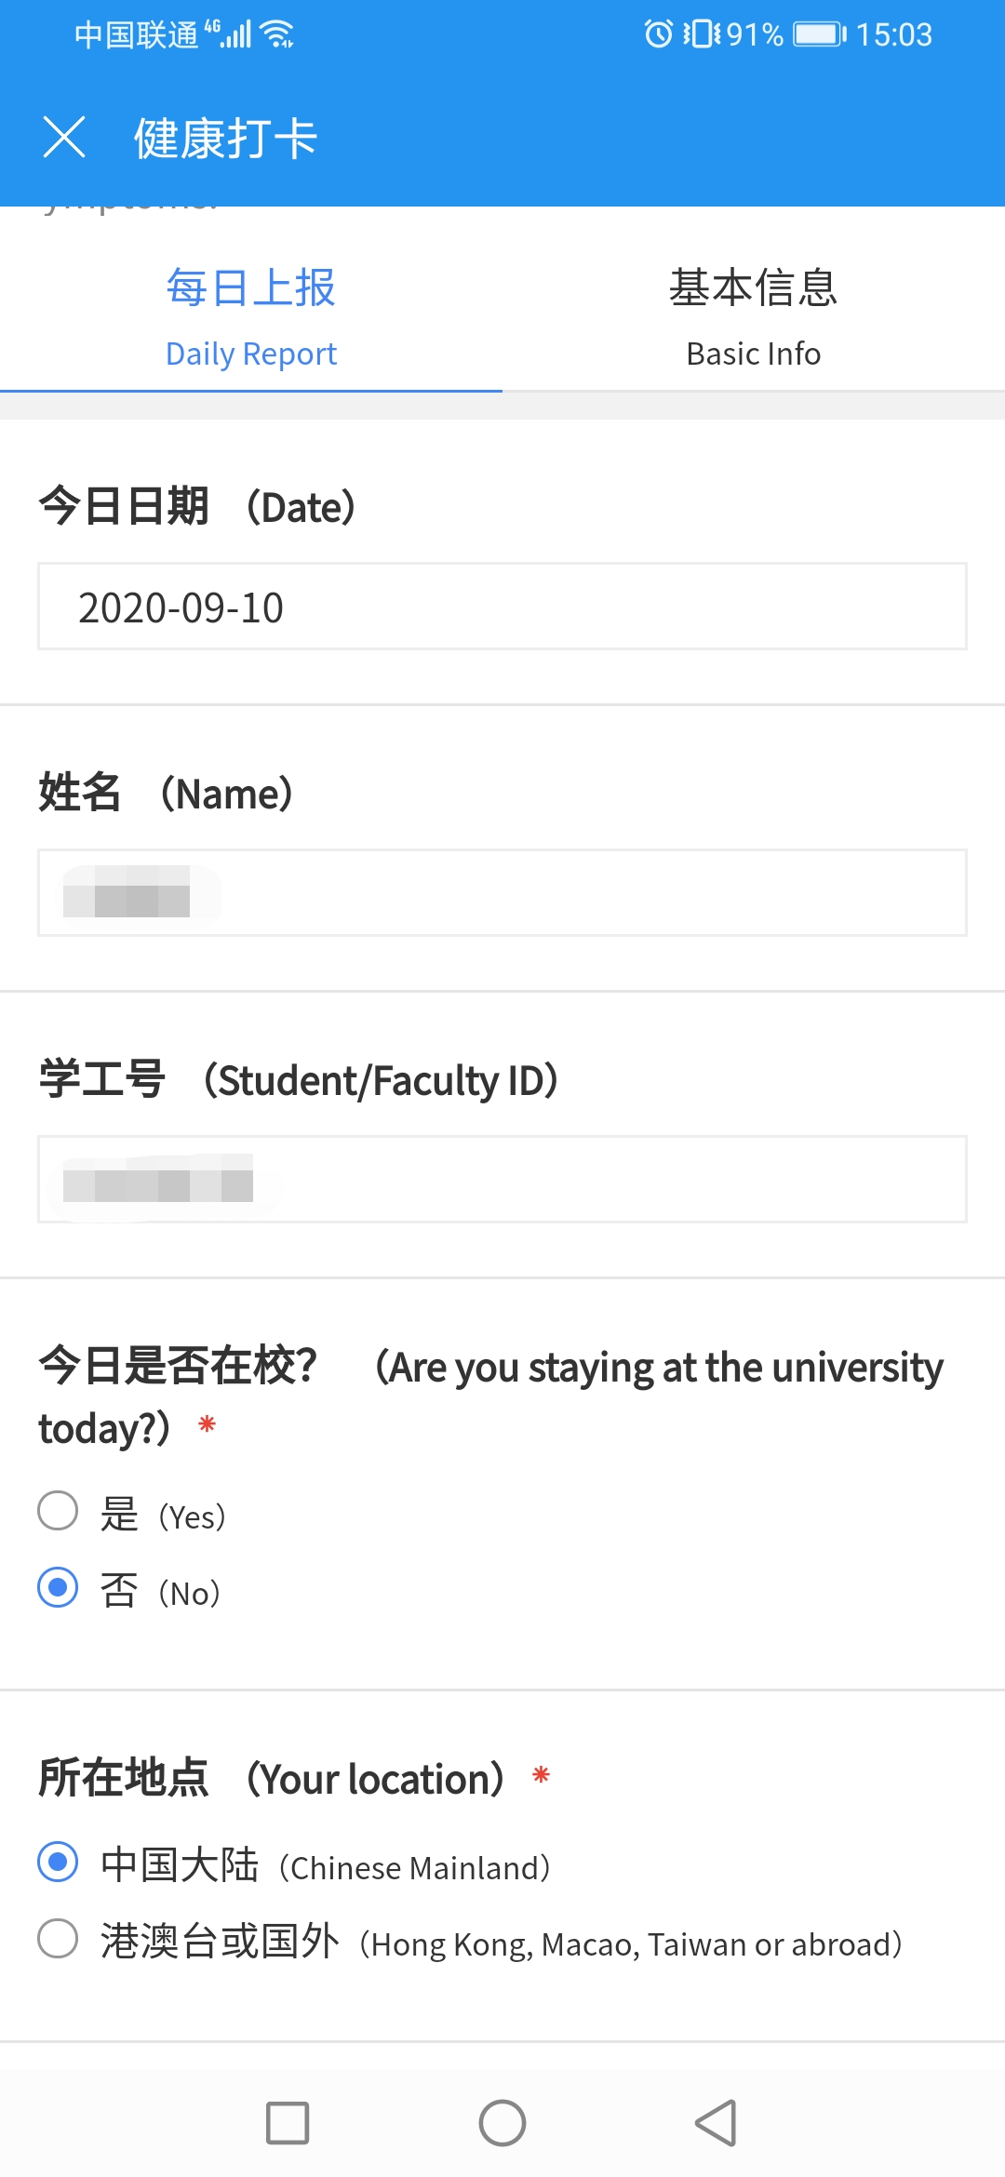Tap the Android back triangle icon
1005x2177 pixels.
pyautogui.click(x=717, y=2123)
